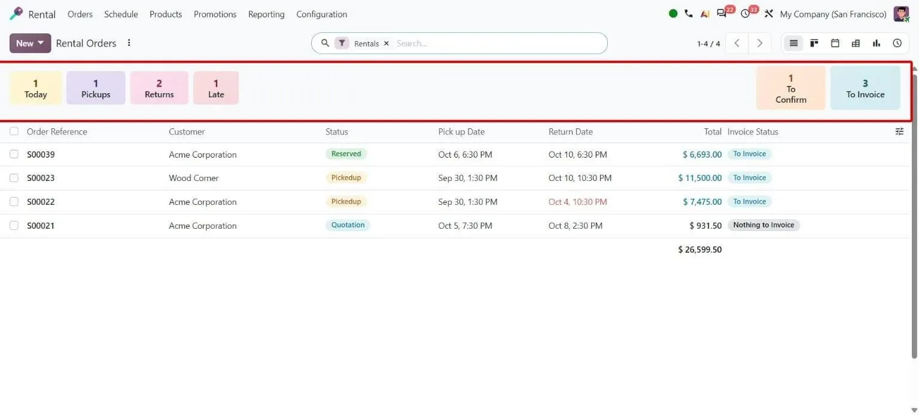Open the AI assistant icon
The width and height of the screenshot is (919, 415).
[x=705, y=14]
